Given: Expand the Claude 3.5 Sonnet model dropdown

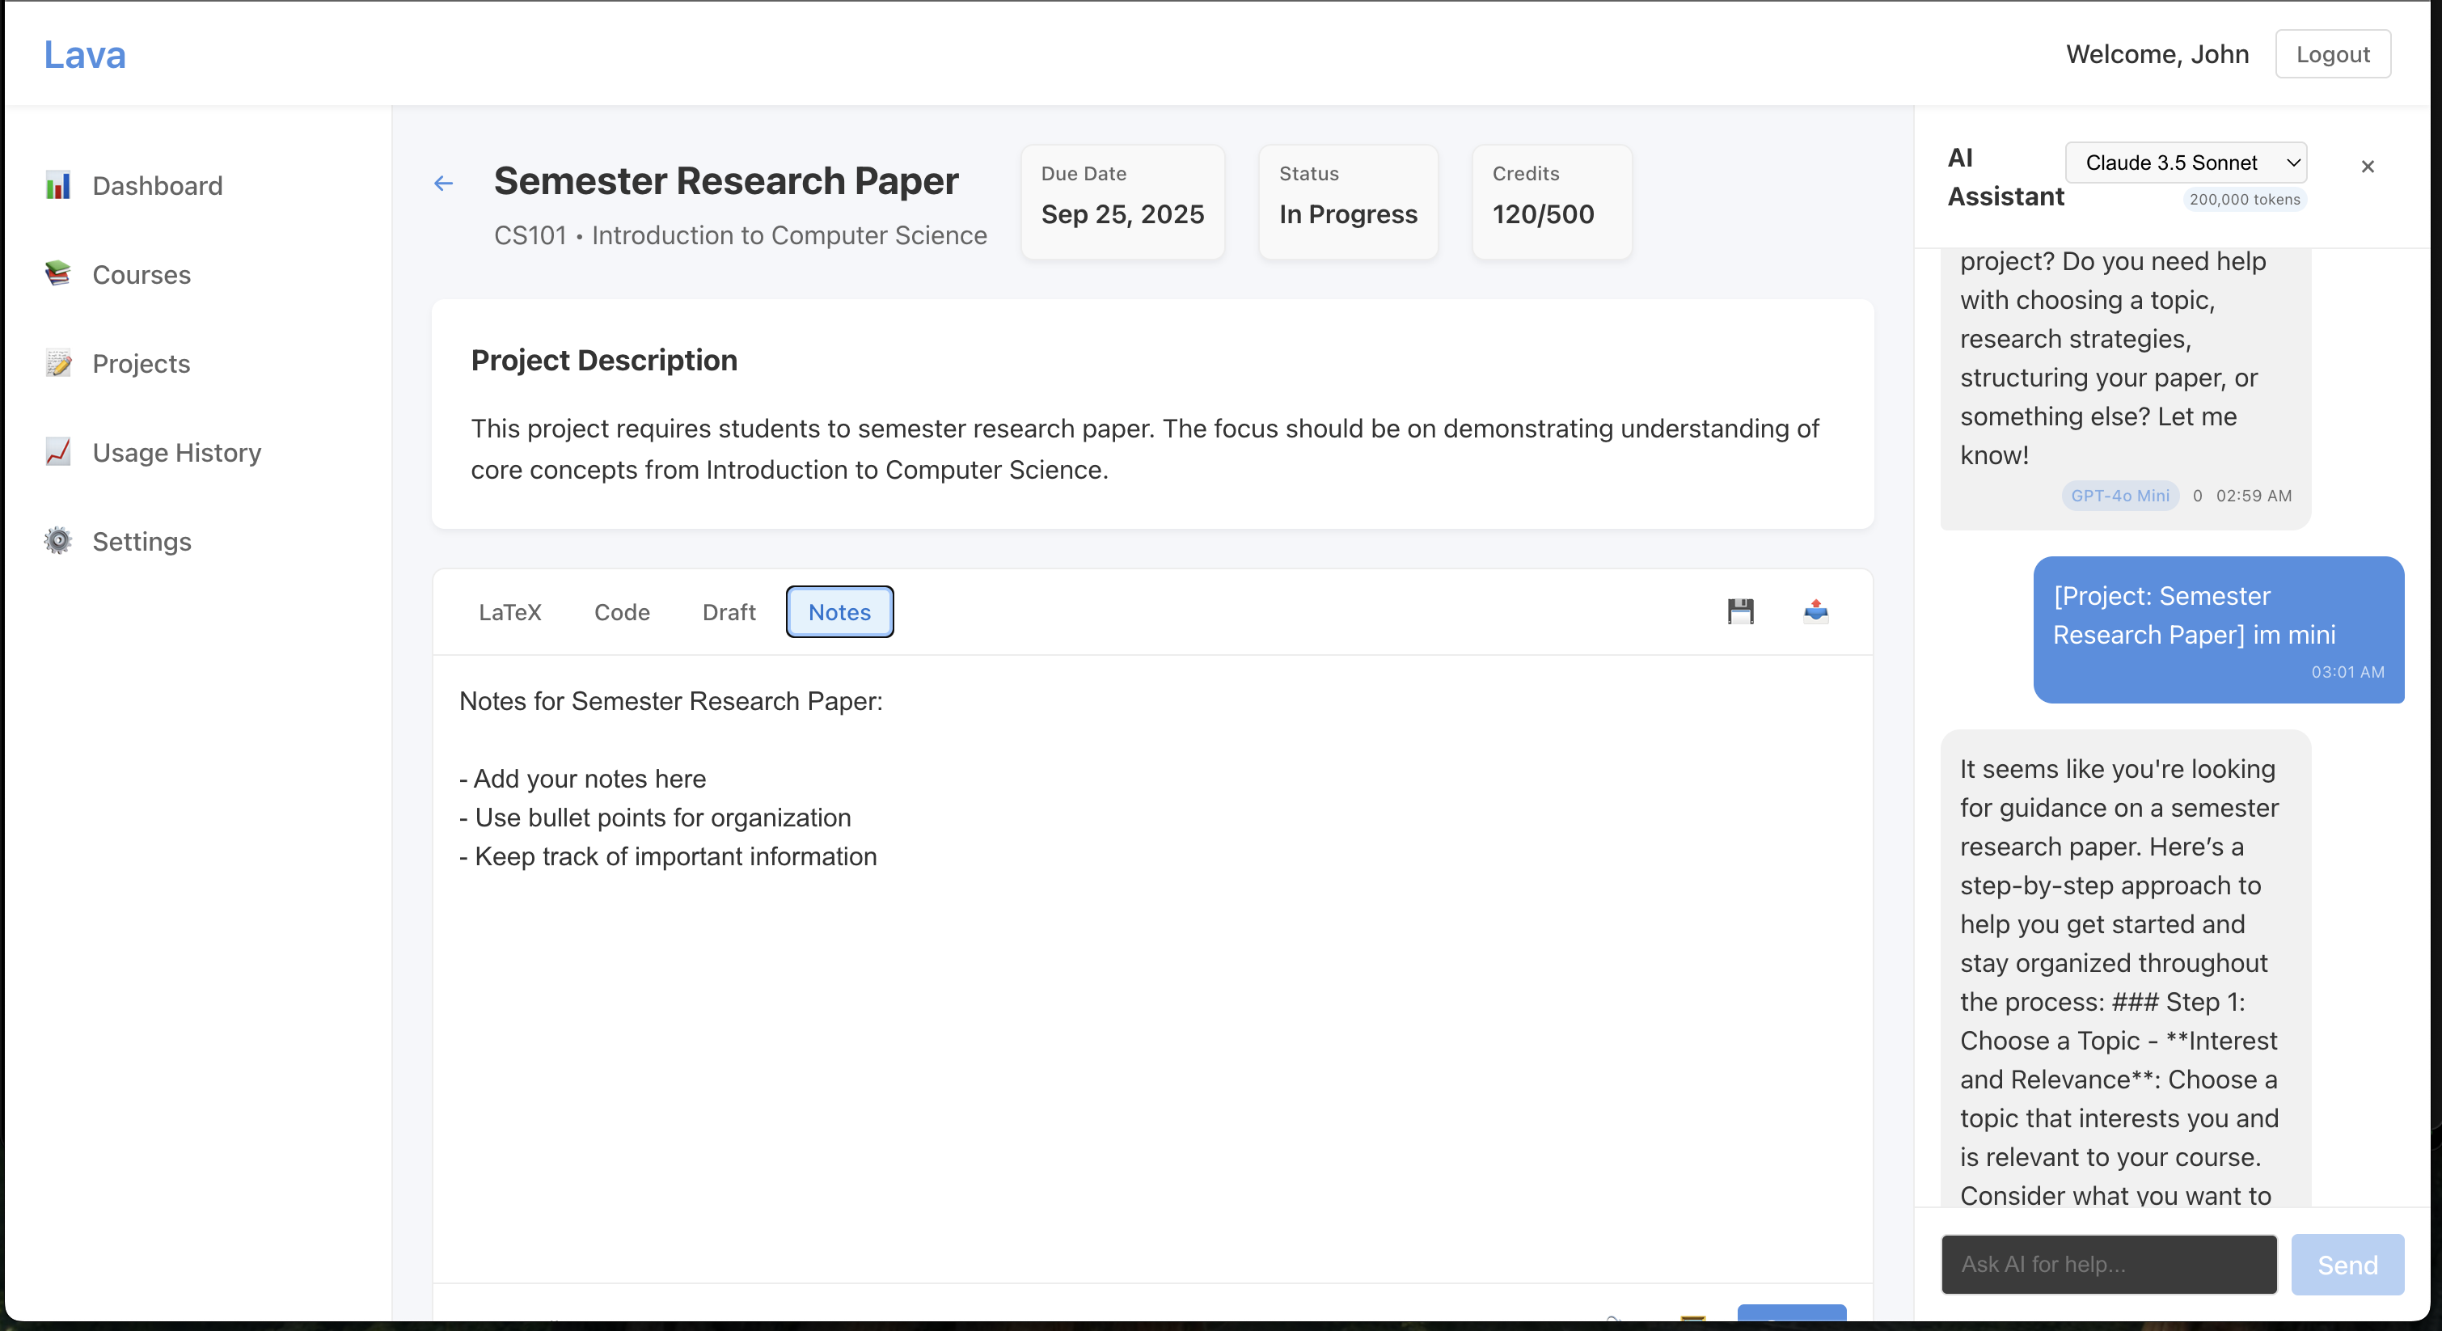Looking at the screenshot, I should pyautogui.click(x=2185, y=163).
